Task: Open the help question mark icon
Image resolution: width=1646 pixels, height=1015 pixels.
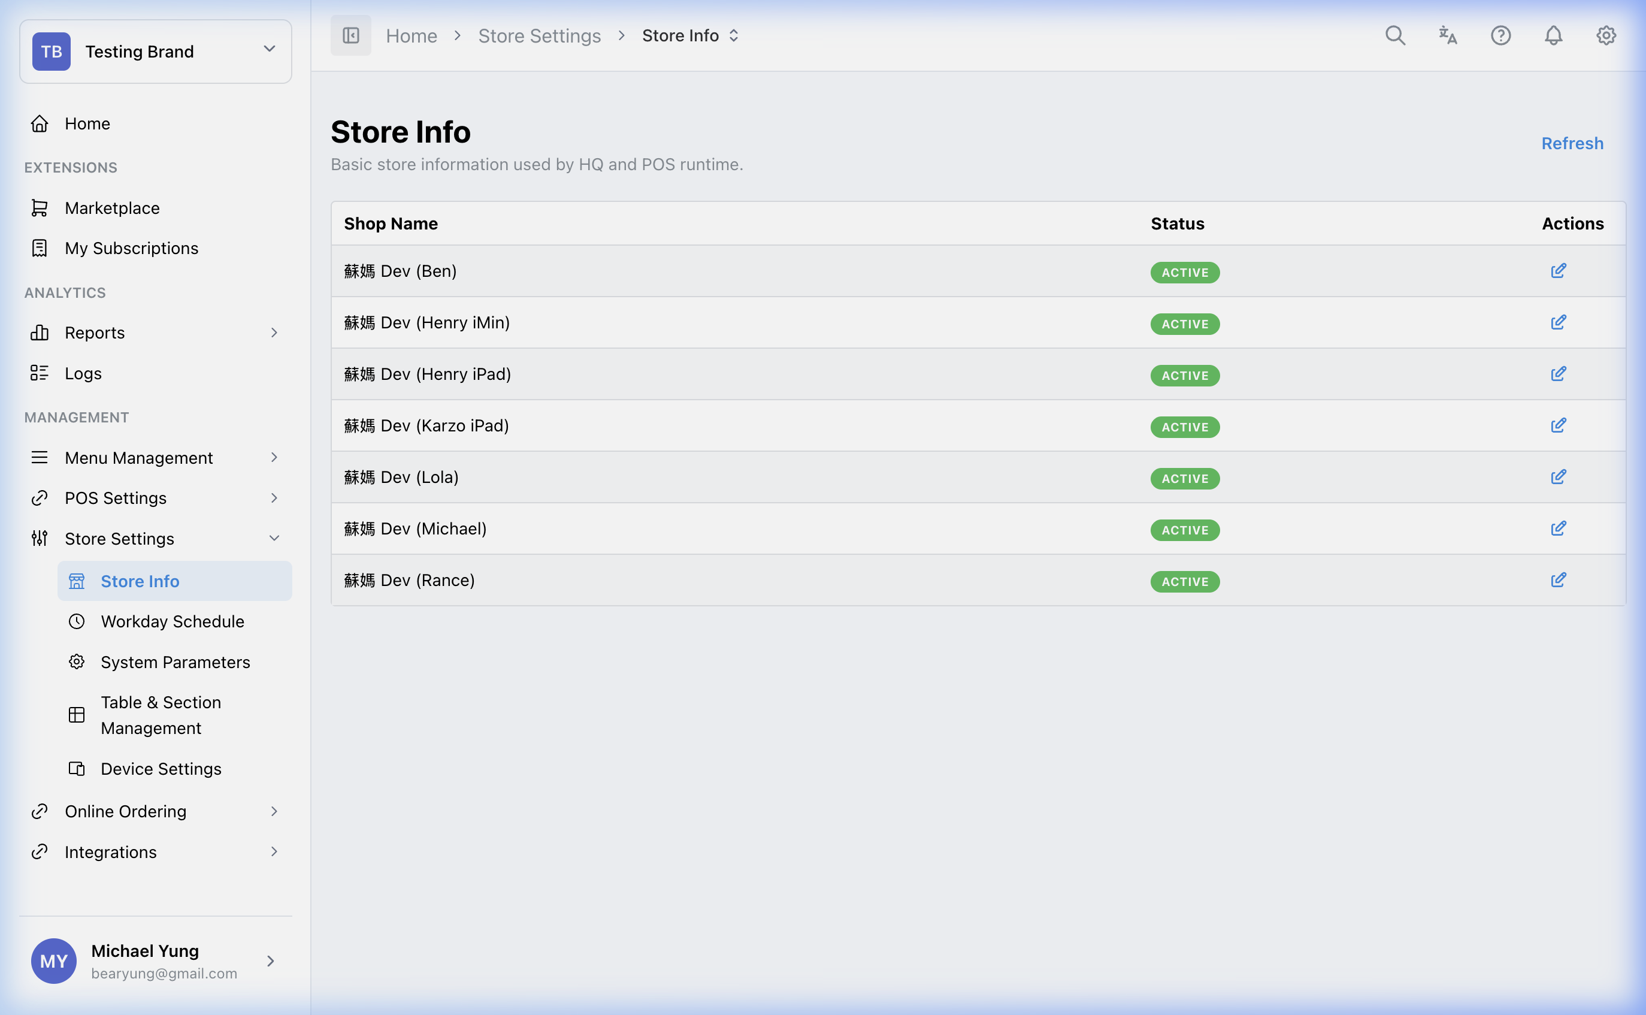Action: point(1500,35)
